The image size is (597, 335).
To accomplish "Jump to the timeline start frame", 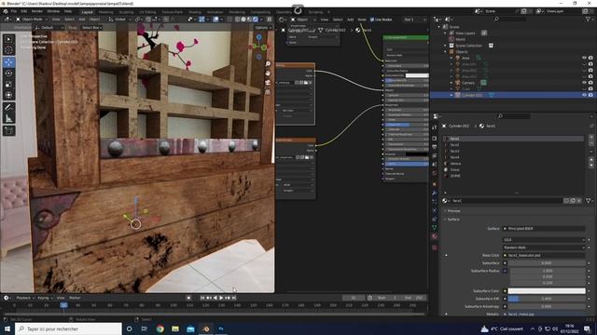I will coord(202,298).
